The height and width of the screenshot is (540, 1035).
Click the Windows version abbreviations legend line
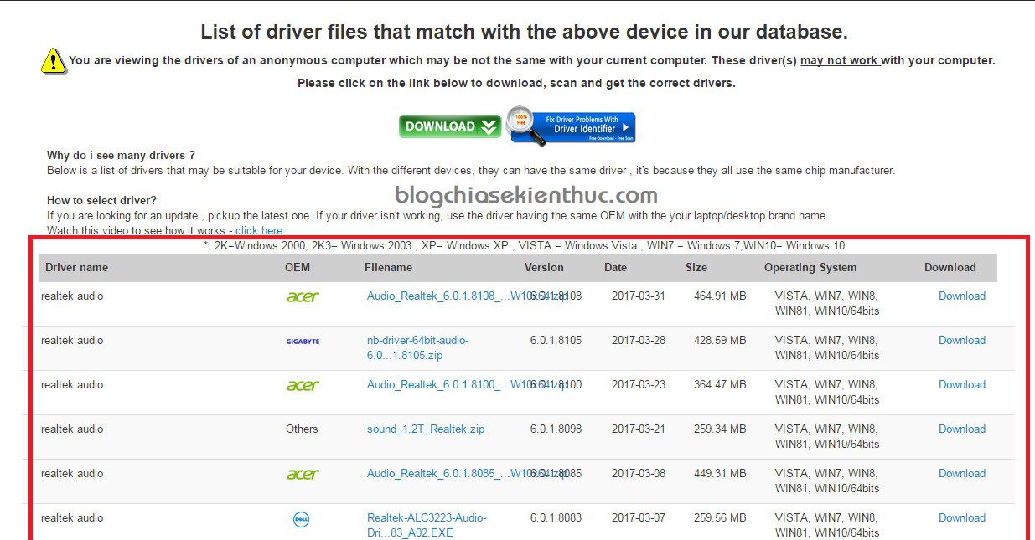(524, 246)
